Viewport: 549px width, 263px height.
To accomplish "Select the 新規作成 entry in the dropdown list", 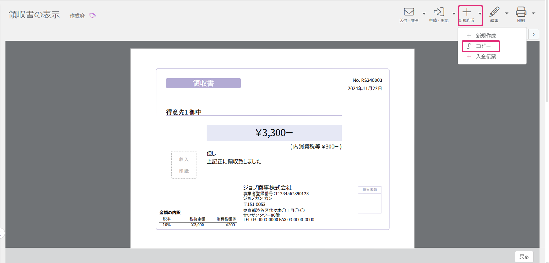I will tap(485, 36).
